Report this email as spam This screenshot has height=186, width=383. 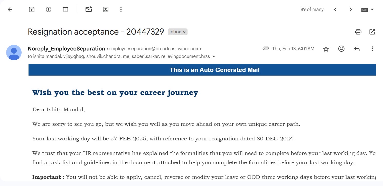pos(49,9)
